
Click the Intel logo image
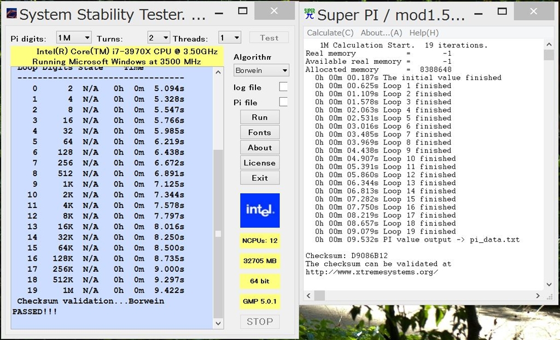tap(260, 210)
